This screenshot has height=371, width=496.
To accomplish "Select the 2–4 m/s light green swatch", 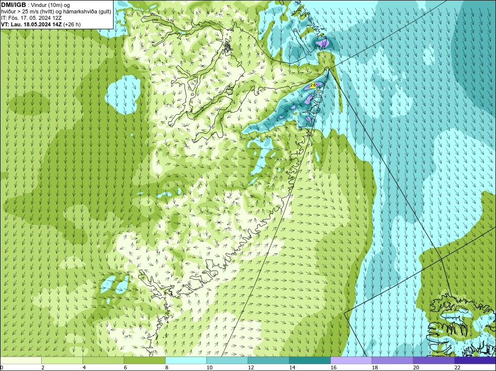I will tap(62, 361).
